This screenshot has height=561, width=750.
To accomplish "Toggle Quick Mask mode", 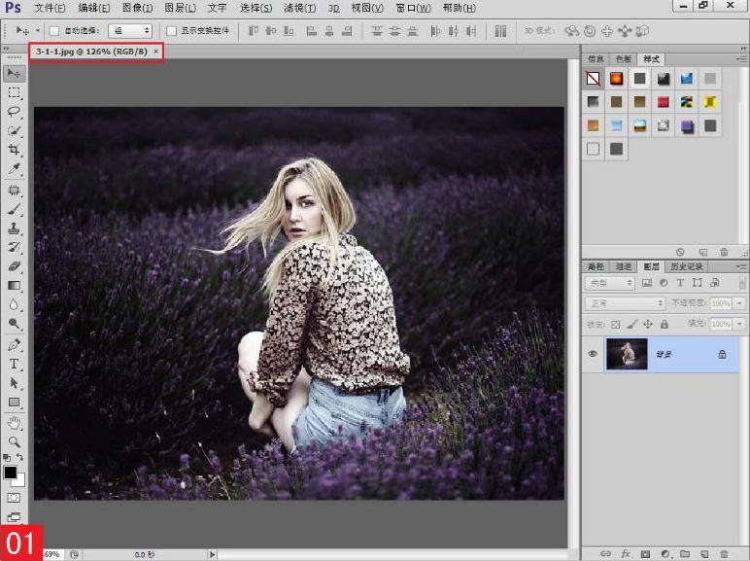I will [x=14, y=498].
